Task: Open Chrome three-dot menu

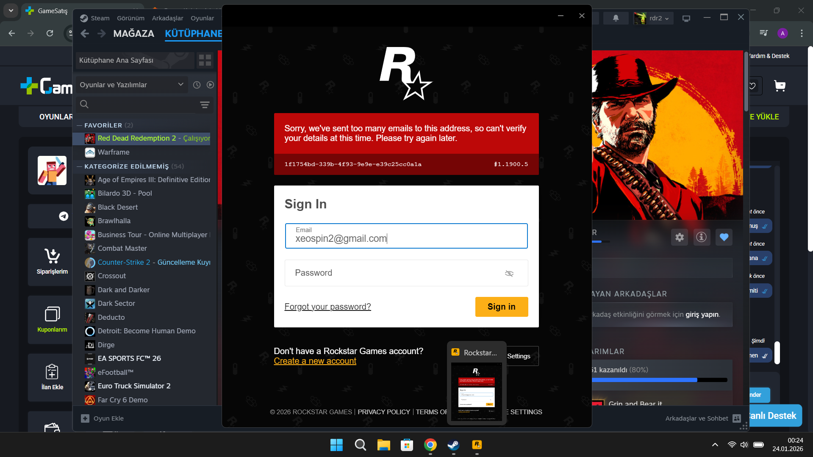Action: (802, 33)
